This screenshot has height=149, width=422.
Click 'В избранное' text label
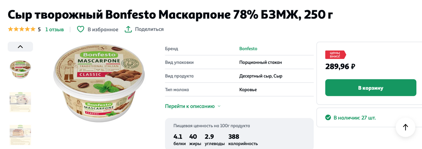pos(103,30)
